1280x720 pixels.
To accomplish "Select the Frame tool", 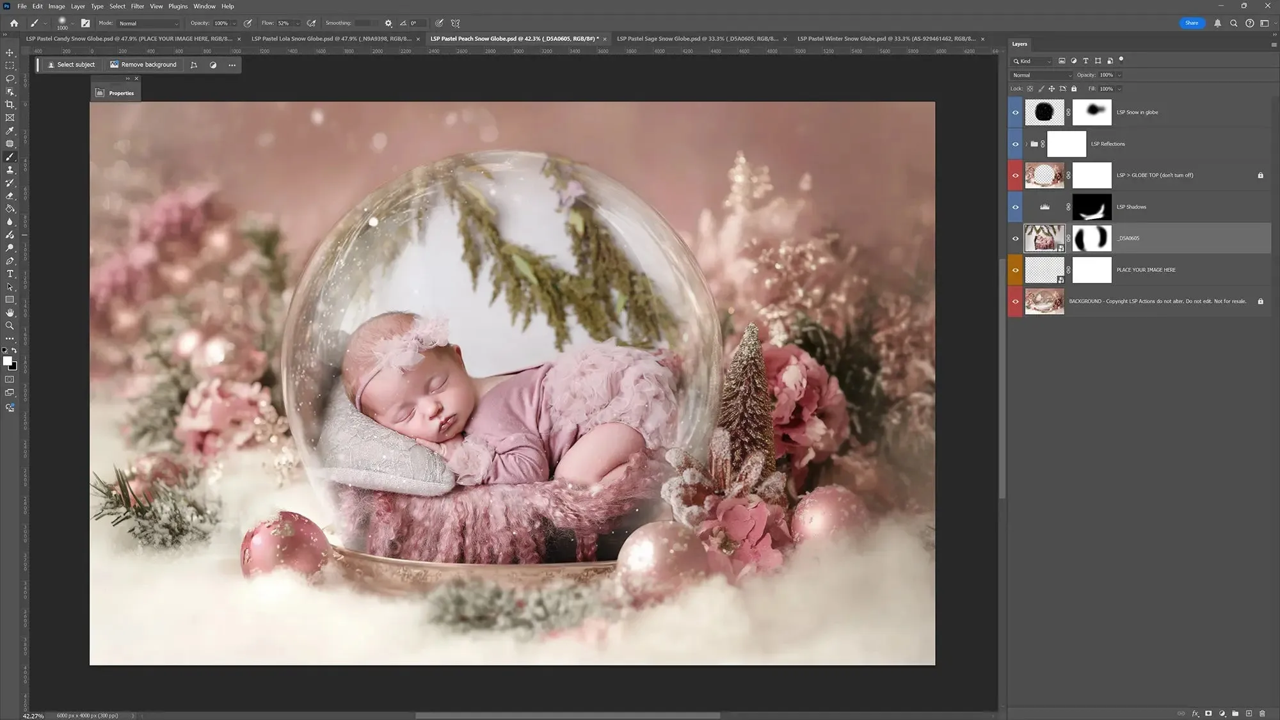I will pyautogui.click(x=10, y=118).
